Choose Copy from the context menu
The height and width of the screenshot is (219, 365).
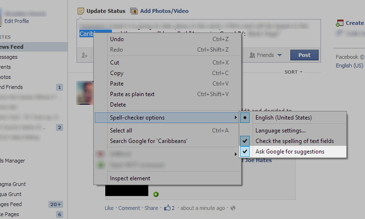(168, 73)
